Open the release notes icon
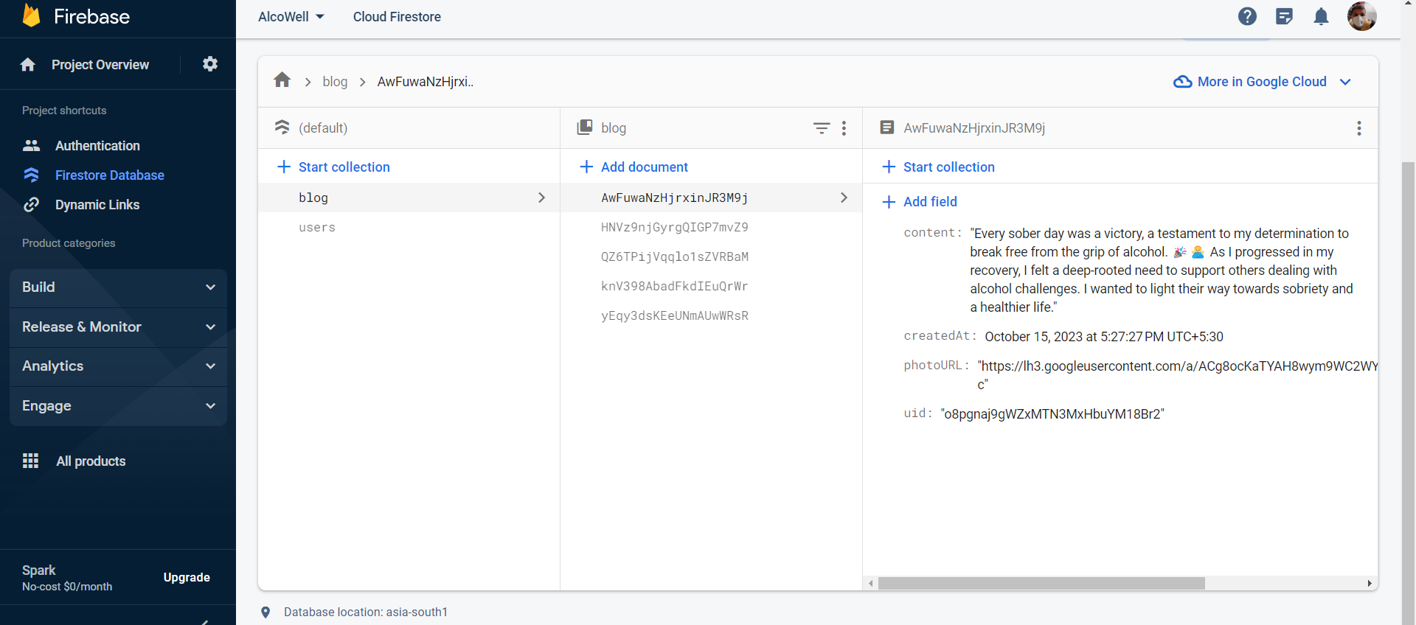The image size is (1416, 625). [x=1284, y=16]
